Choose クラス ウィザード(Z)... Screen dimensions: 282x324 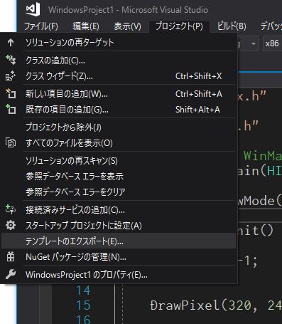tap(119, 76)
